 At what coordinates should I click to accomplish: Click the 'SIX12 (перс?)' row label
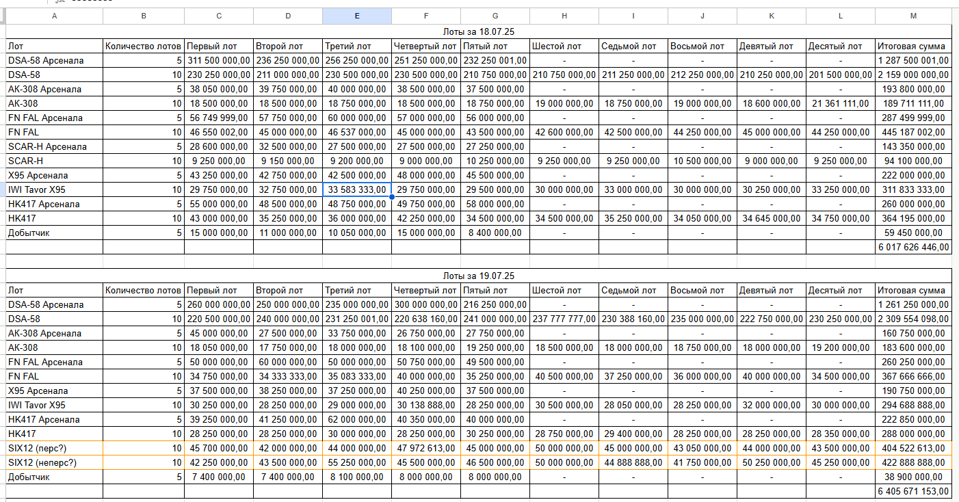[55, 448]
